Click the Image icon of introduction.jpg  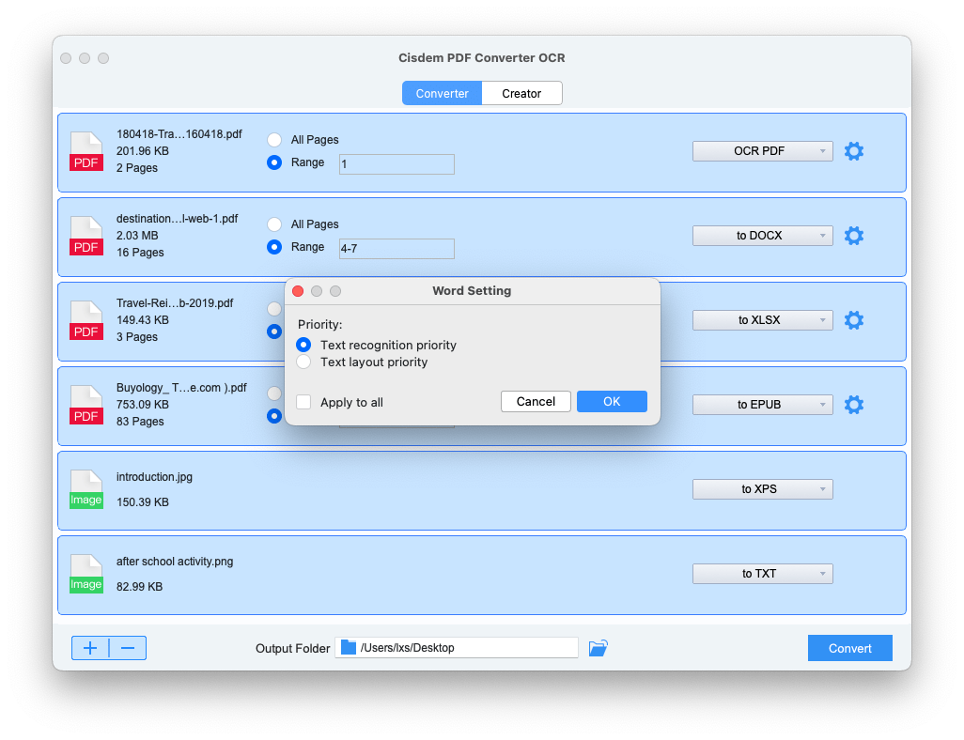point(86,489)
